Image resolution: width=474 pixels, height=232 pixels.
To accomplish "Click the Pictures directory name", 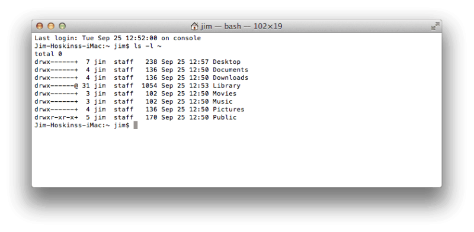I will (228, 109).
